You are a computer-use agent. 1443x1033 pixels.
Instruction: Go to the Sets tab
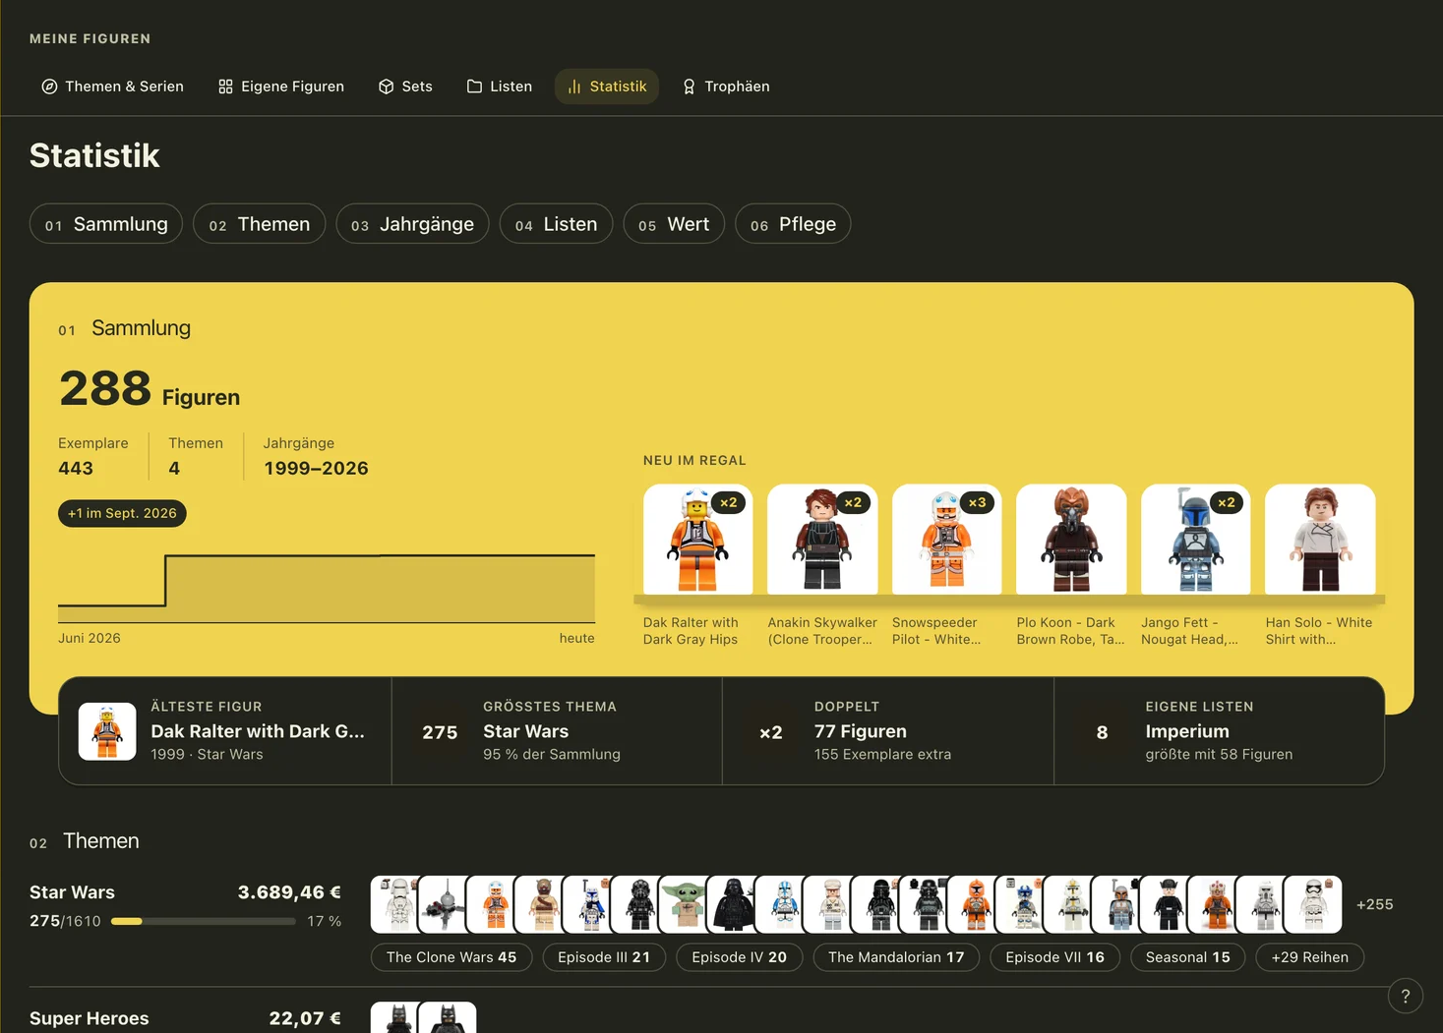[405, 86]
